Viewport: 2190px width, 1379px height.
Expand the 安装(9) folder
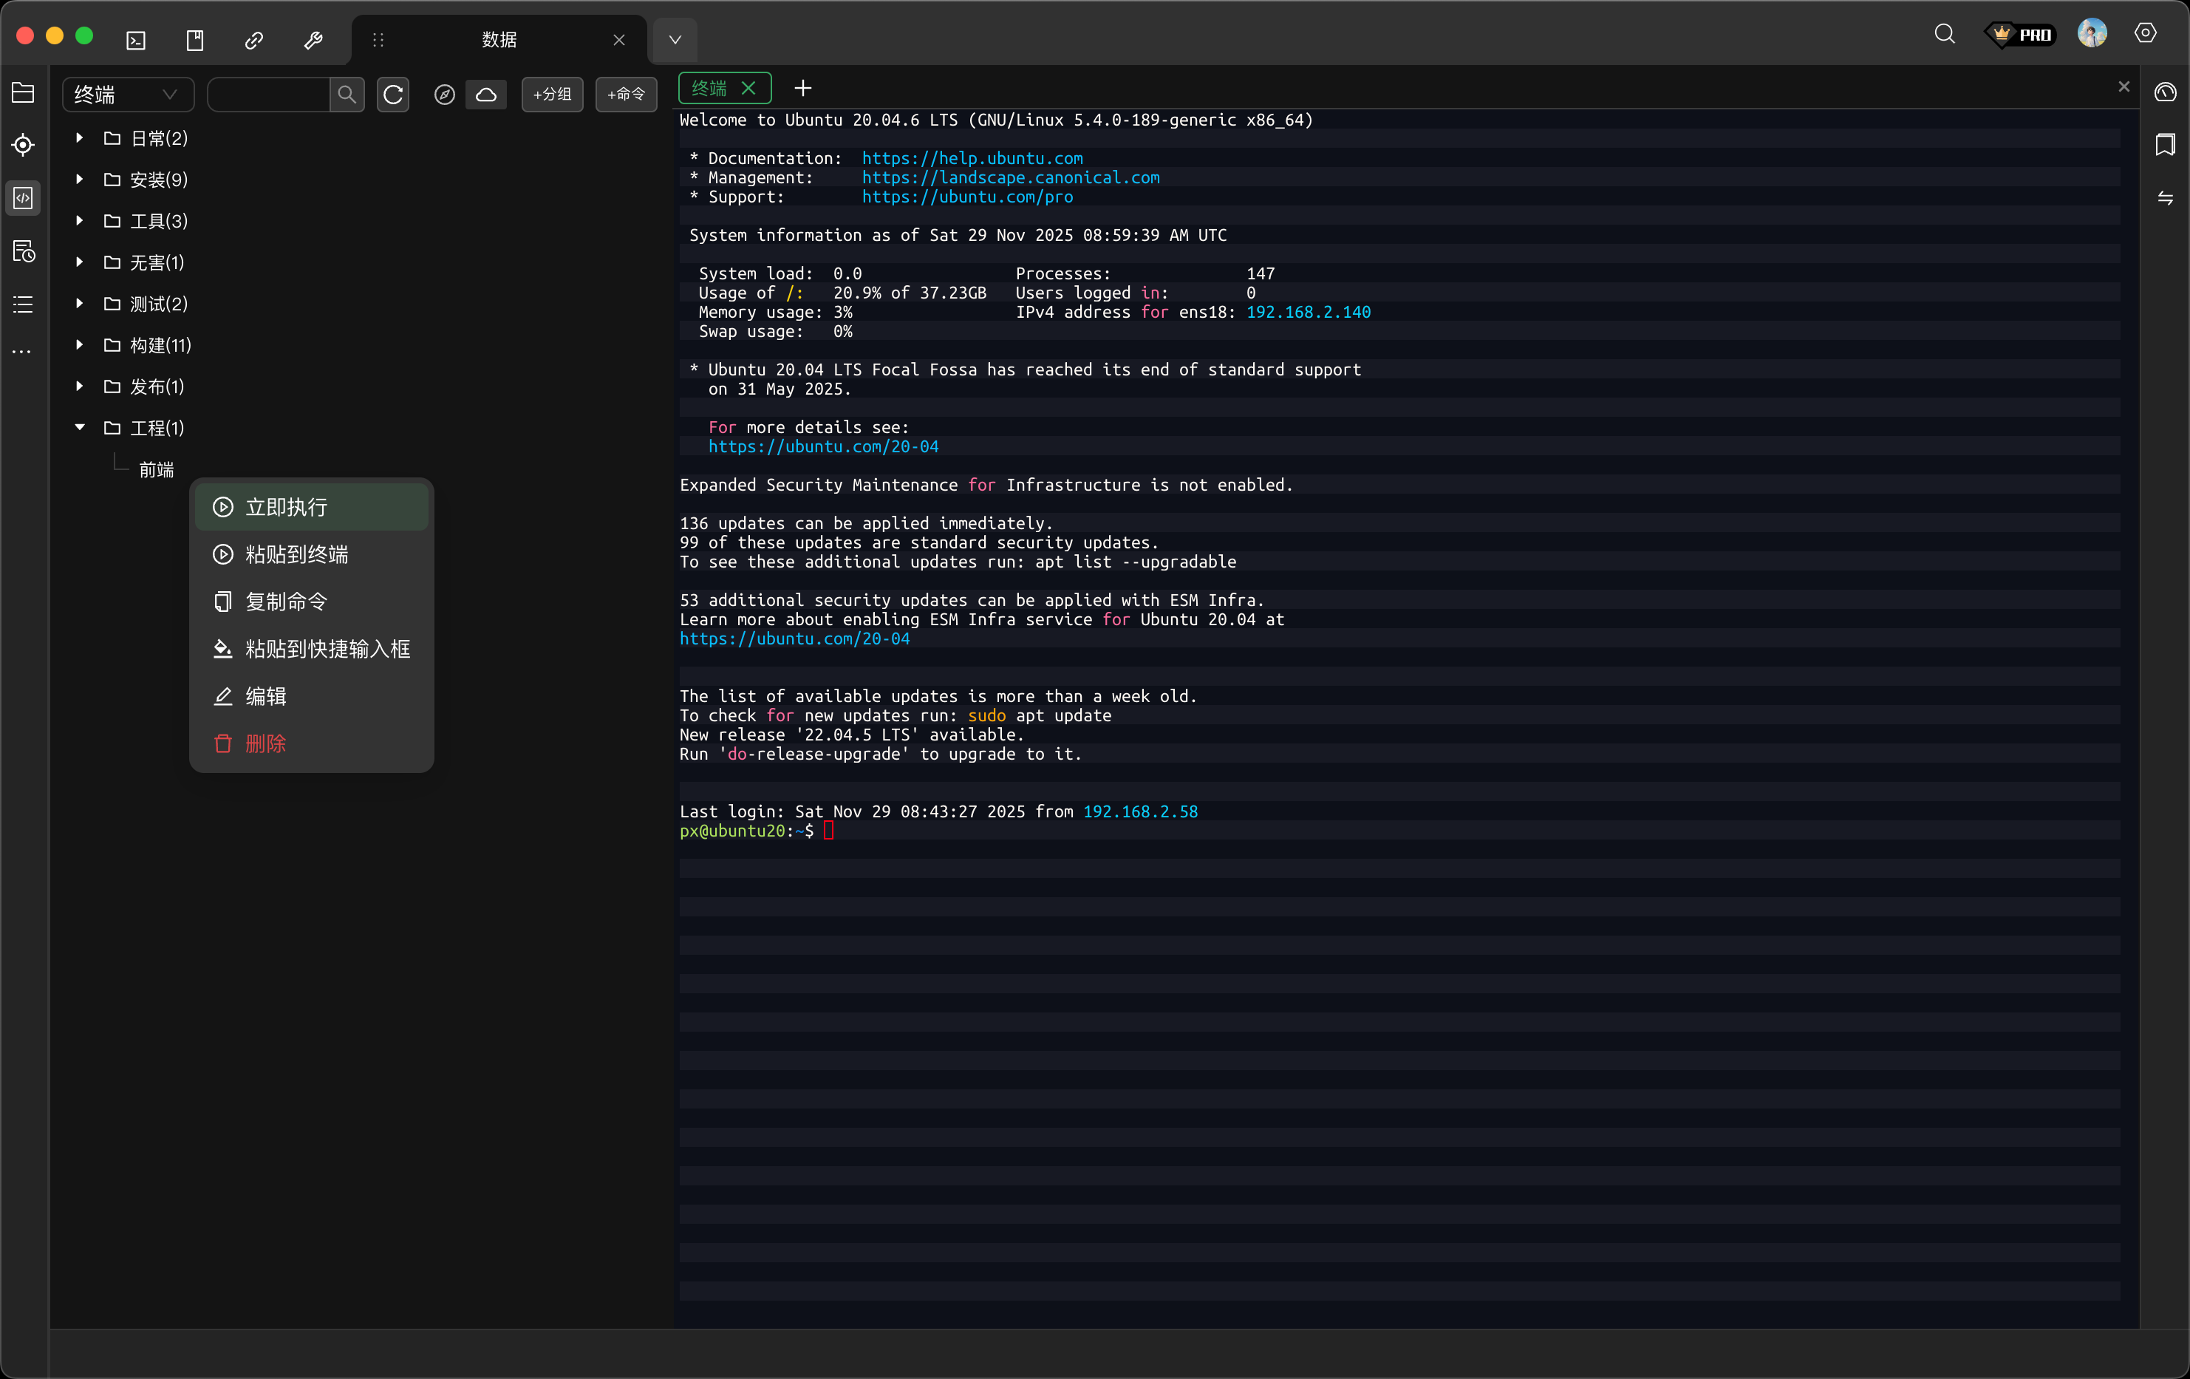[80, 179]
